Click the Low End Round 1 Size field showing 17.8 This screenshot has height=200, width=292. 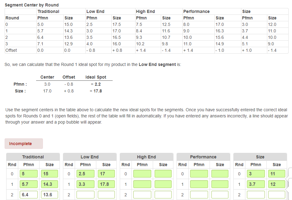point(106,184)
